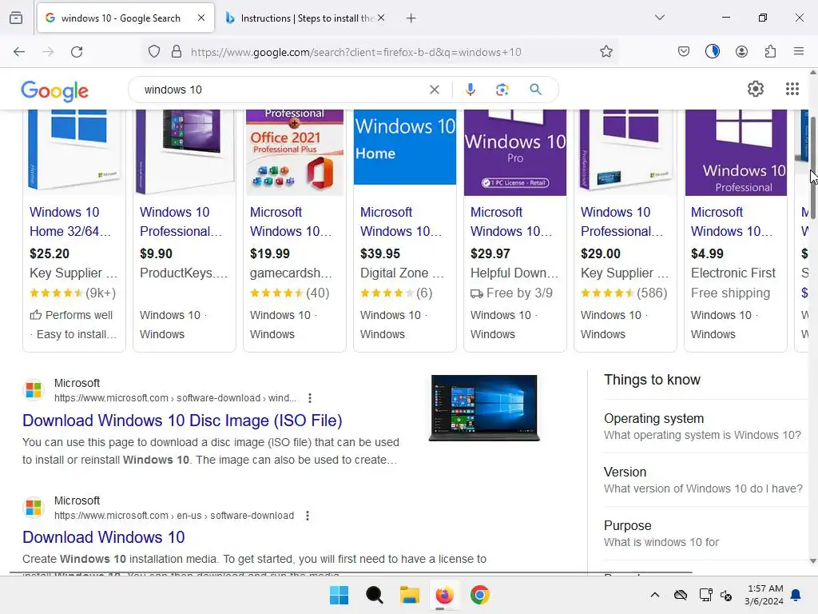818x614 pixels.
Task: Open $4.99 Microsoft Windows 10 product
Action: 732,222
